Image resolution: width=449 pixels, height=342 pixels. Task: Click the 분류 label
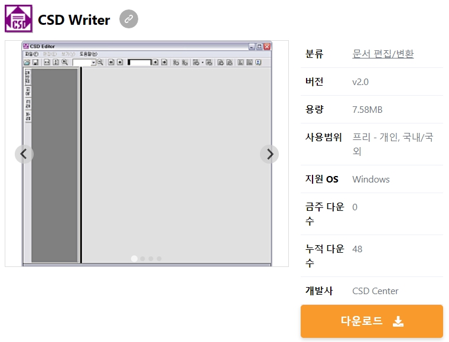314,54
